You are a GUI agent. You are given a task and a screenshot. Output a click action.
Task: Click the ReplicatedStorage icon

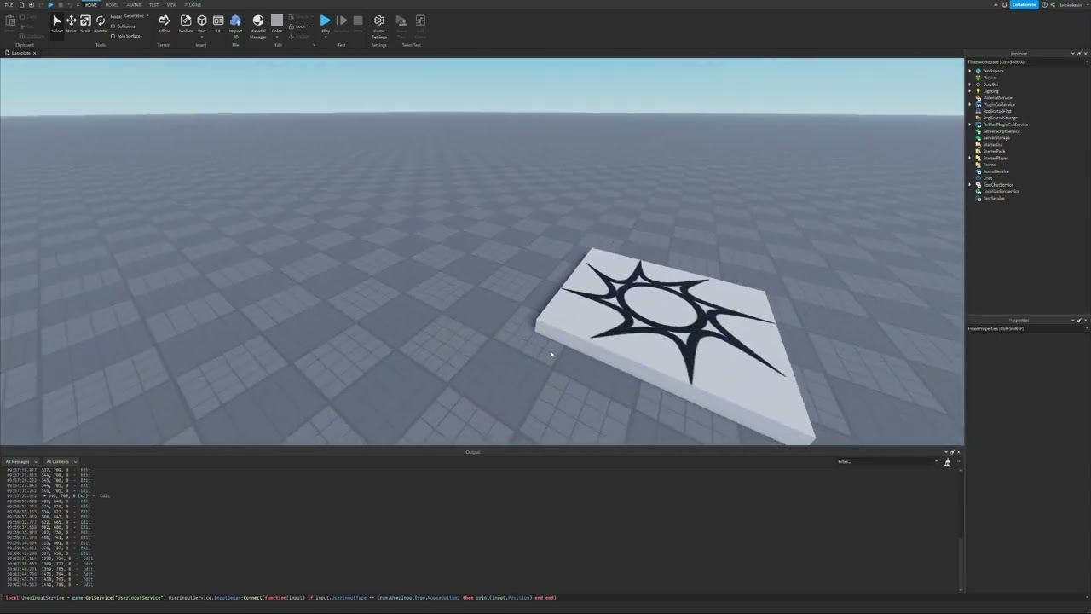pos(978,118)
